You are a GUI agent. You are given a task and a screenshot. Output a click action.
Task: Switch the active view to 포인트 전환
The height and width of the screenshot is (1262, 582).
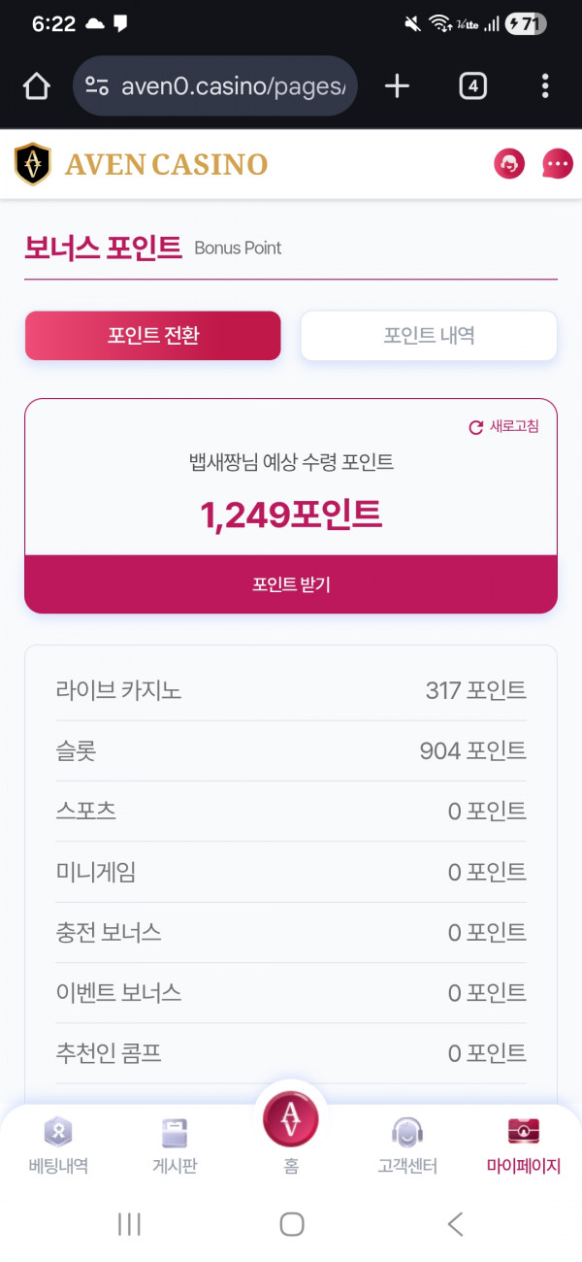pyautogui.click(x=152, y=334)
